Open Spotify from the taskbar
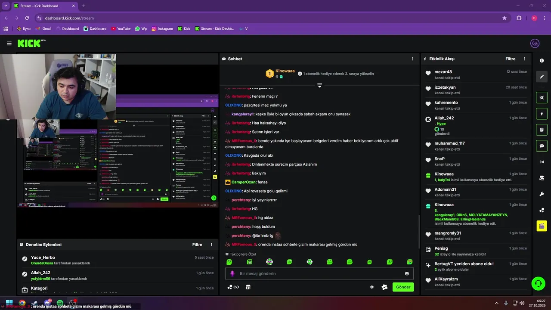Viewport: 551px width, 310px height. [60, 303]
